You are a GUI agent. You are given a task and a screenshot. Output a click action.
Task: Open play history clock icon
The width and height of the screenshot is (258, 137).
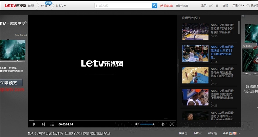click(248, 6)
